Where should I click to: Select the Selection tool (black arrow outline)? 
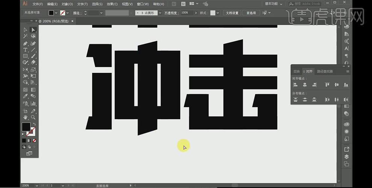26,30
